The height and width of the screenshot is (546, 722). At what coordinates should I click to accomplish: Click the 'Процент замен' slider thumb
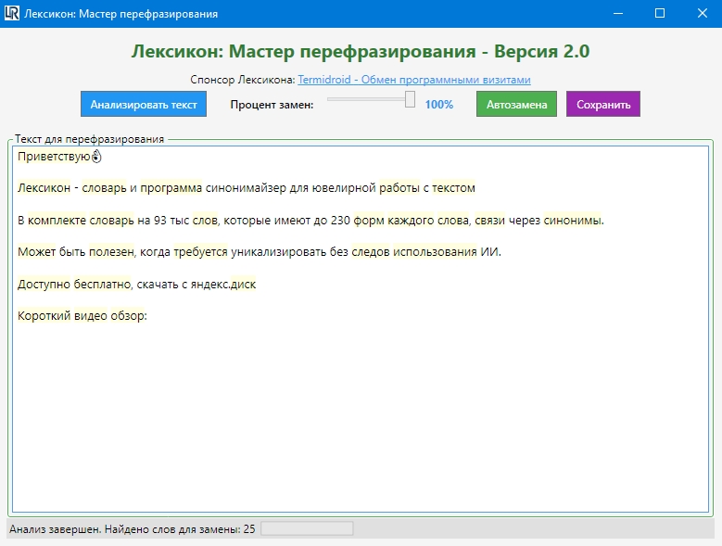[x=410, y=99]
